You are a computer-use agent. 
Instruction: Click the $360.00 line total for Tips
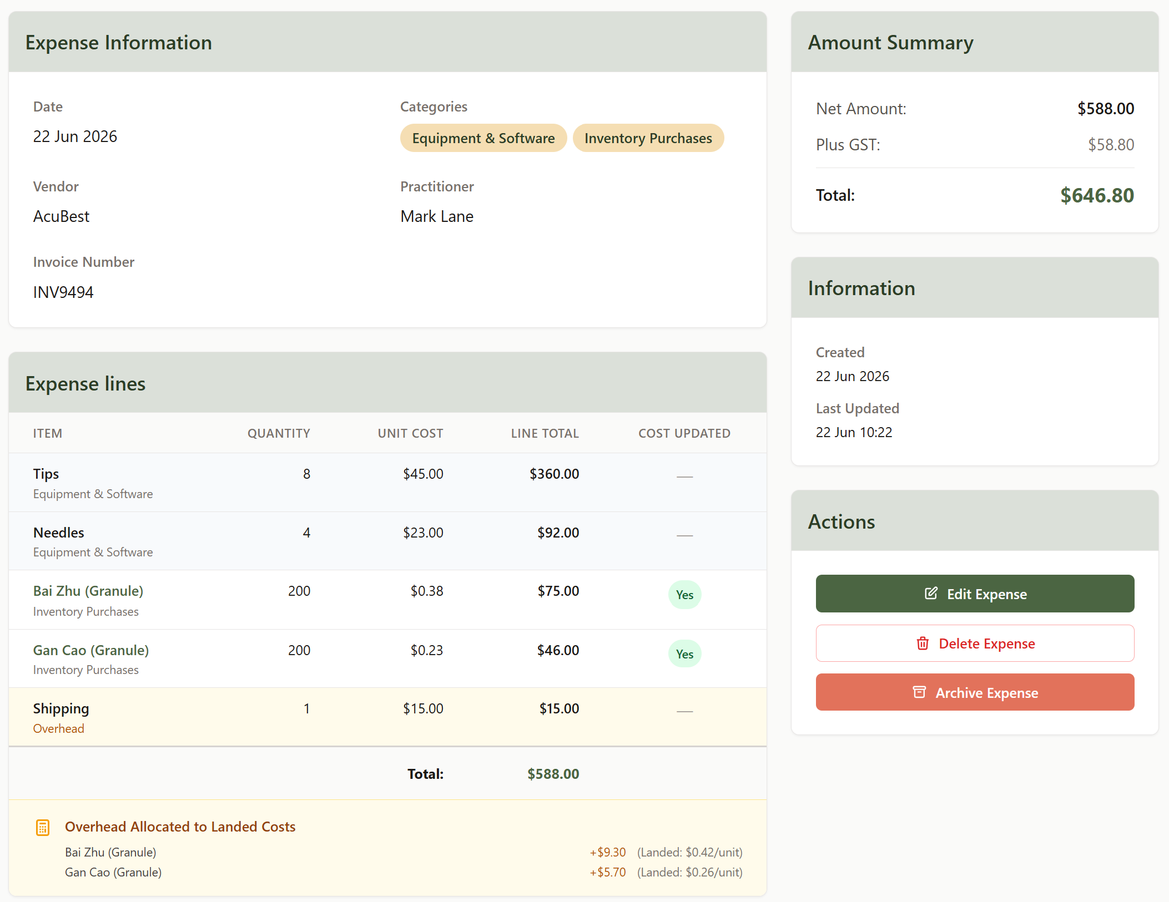[x=554, y=474]
